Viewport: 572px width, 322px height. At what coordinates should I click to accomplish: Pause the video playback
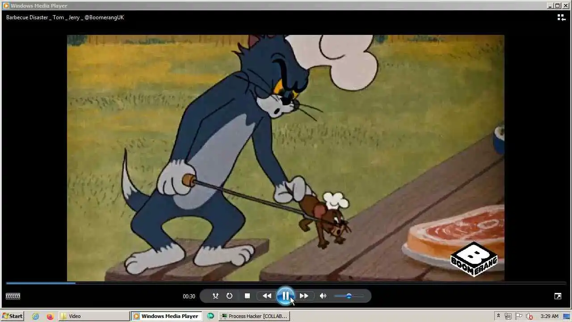coord(285,296)
